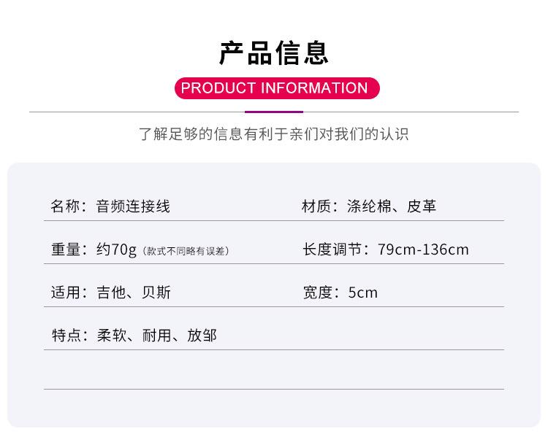548x445 pixels.
Task: Click the "重量" field label
Action: pos(65,249)
